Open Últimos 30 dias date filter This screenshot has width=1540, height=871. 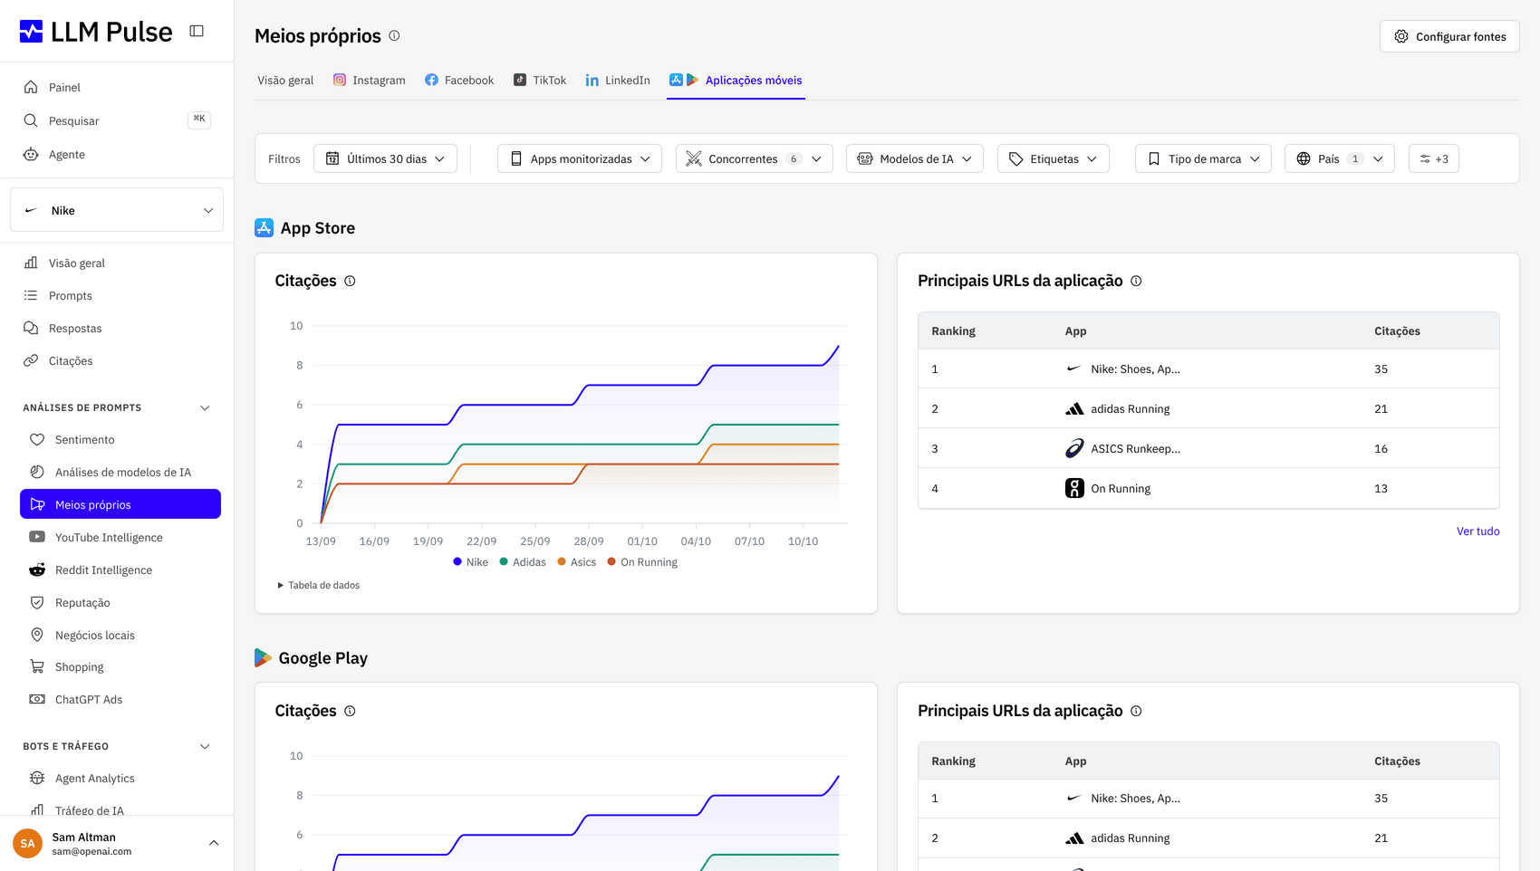[x=385, y=158]
